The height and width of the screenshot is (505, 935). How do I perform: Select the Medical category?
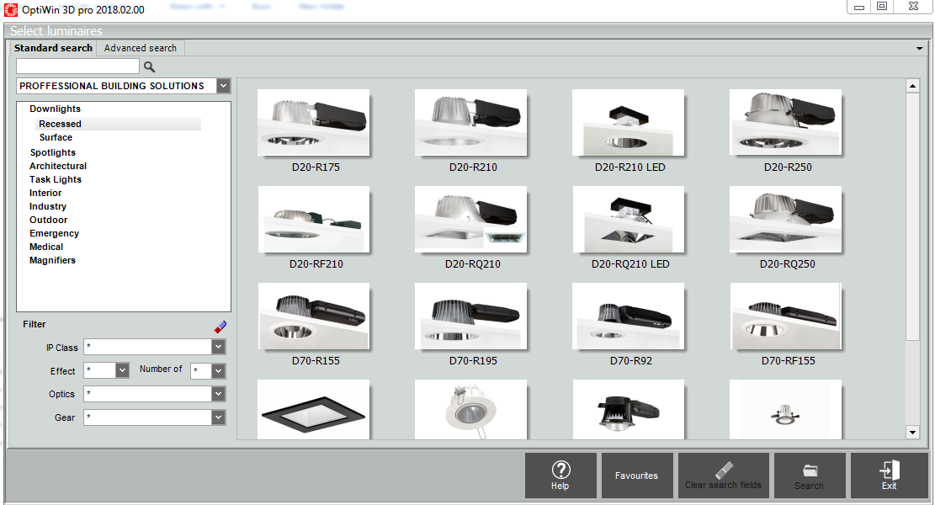[46, 247]
